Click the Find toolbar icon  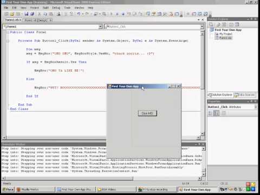(x=58, y=14)
